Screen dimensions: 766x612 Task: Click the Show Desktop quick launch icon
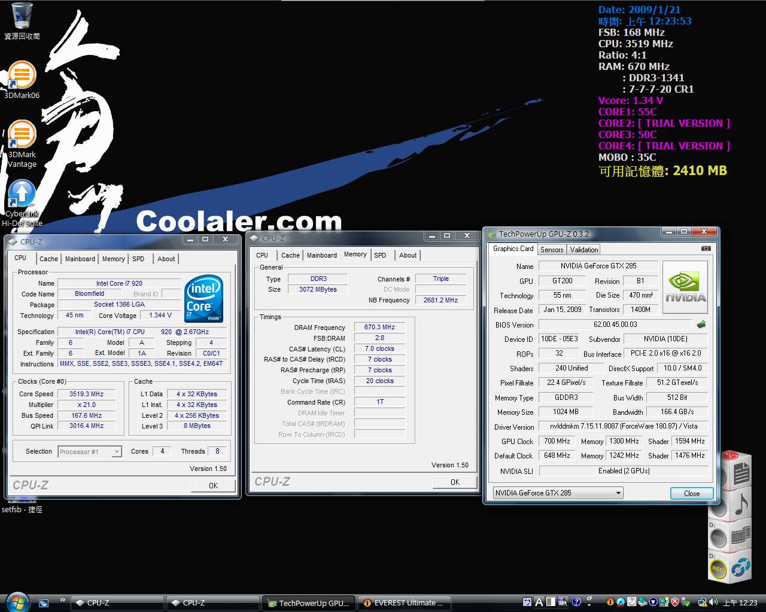[44, 603]
